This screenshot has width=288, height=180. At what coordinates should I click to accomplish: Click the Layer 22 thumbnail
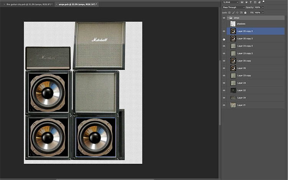pos(233,90)
